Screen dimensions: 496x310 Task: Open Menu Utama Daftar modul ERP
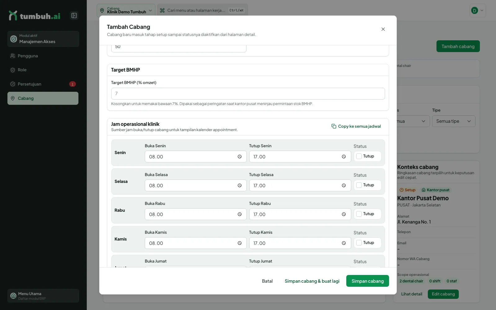tap(43, 296)
